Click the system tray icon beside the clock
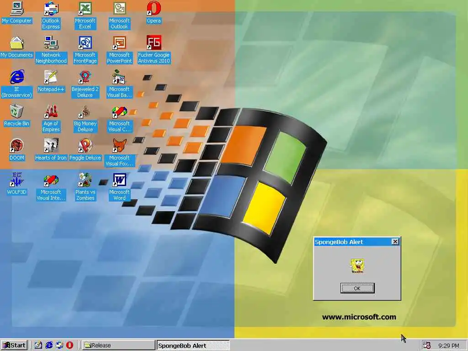This screenshot has height=351, width=468. 427,346
